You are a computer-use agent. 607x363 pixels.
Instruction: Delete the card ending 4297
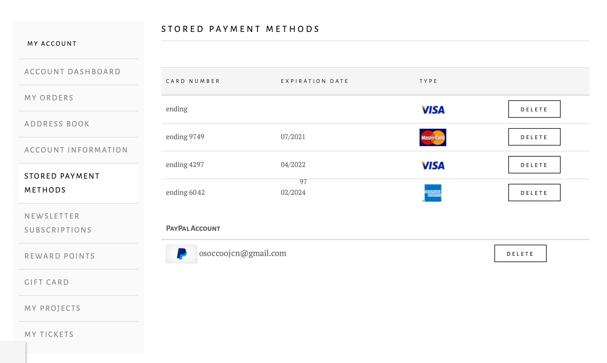534,165
